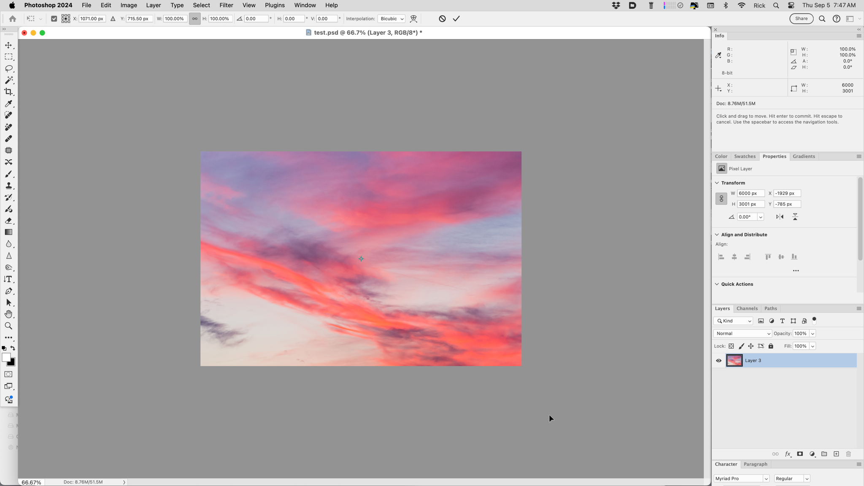Select the Eyedropper tool
Image resolution: width=864 pixels, height=486 pixels.
8,104
